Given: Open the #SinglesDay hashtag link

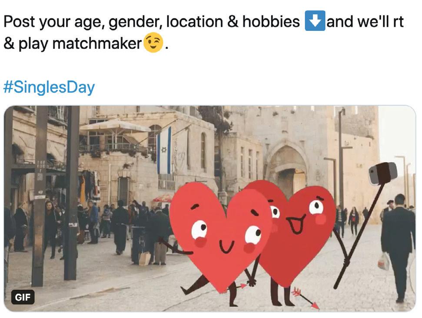Looking at the screenshot, I should (49, 87).
